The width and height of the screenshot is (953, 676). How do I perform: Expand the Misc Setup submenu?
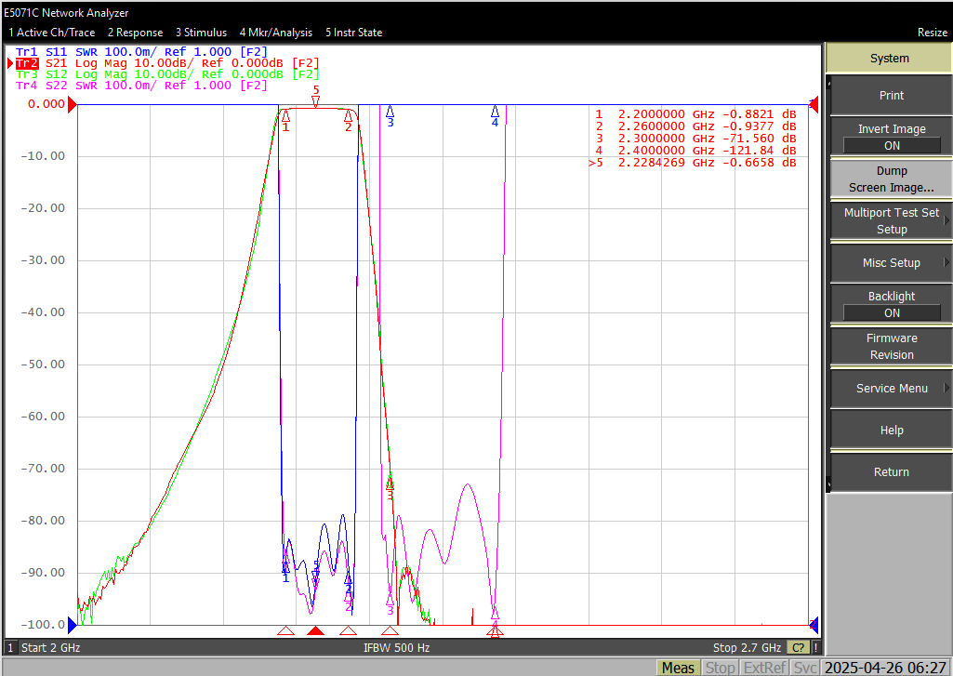pos(891,262)
